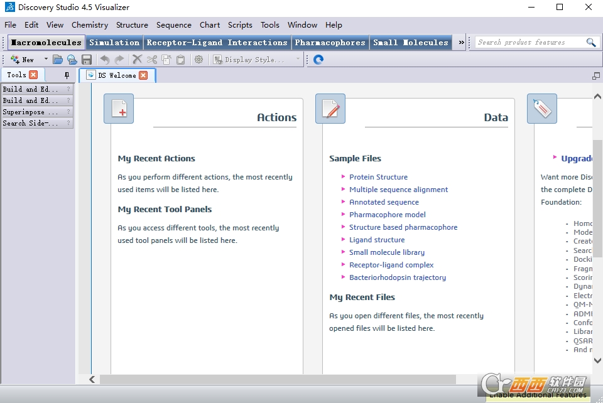The image size is (603, 403).
Task: Open the New dropdown arrow
Action: tap(46, 59)
